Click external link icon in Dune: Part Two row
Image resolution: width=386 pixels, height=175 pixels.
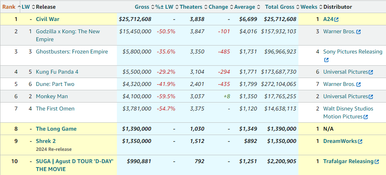(358, 84)
